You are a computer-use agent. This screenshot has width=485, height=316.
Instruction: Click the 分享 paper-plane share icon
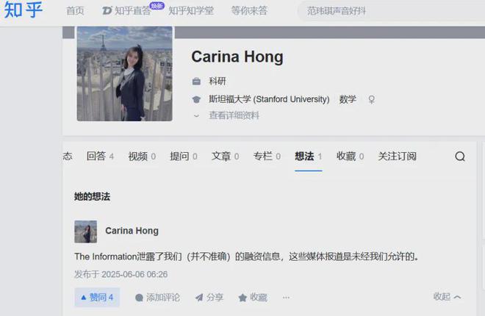click(199, 298)
